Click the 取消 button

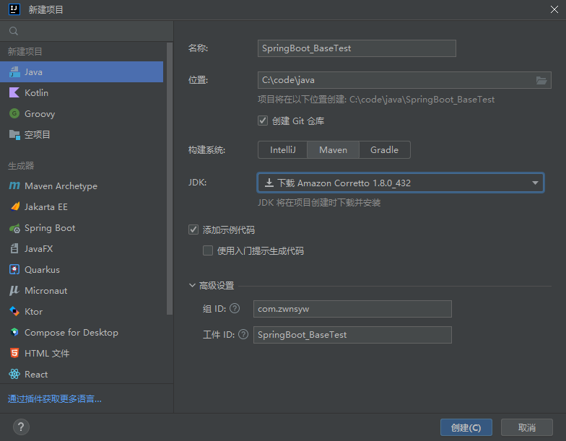pos(527,427)
